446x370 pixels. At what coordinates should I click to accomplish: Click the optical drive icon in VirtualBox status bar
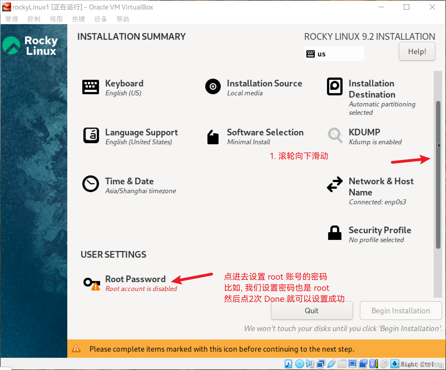click(x=299, y=364)
